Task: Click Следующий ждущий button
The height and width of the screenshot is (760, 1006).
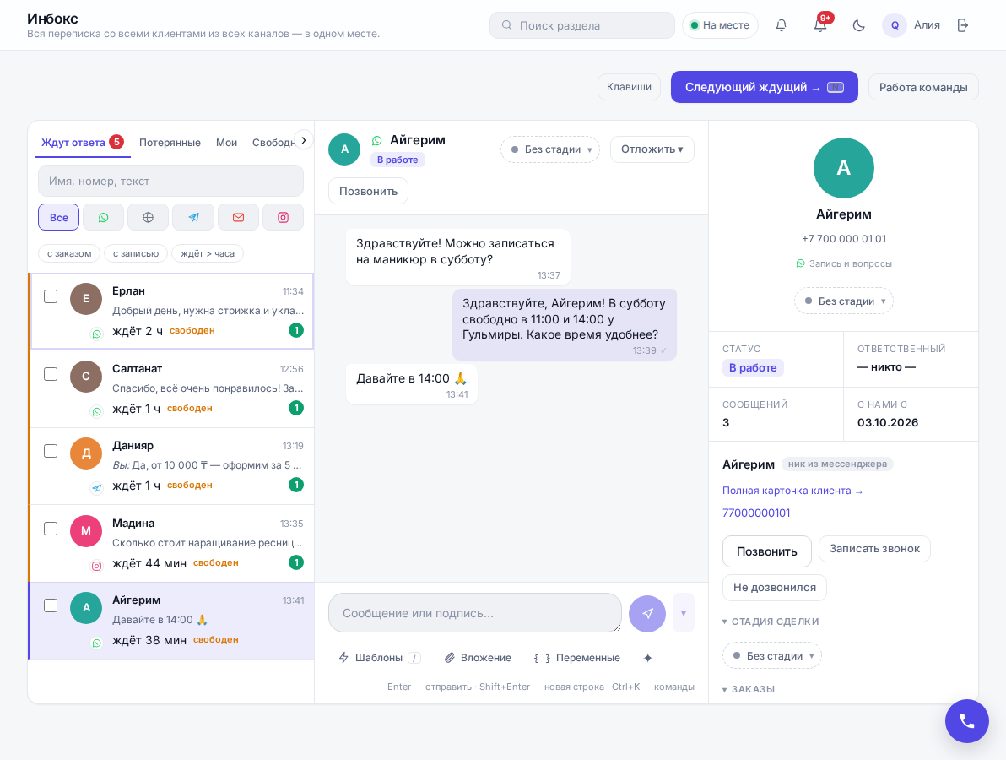Action: coord(764,87)
